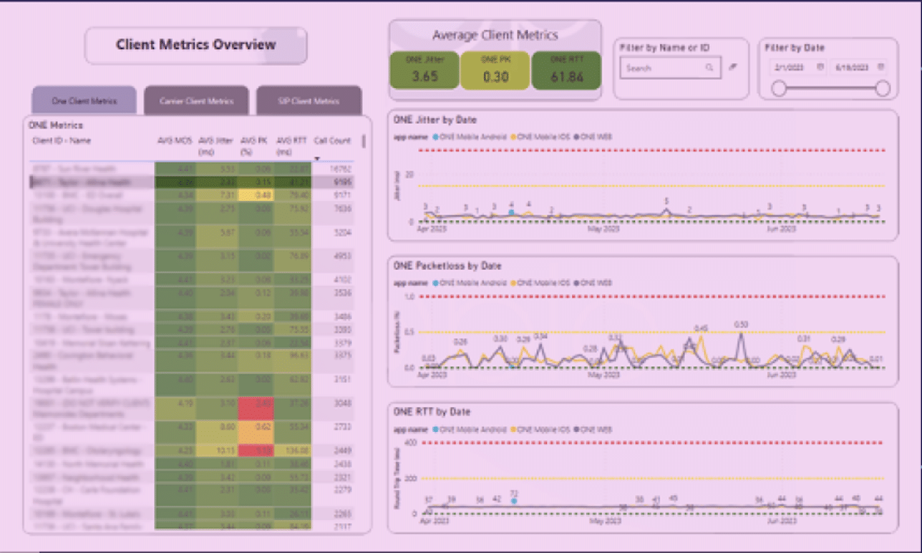Open the Carrier Client Metrics tab

196,101
